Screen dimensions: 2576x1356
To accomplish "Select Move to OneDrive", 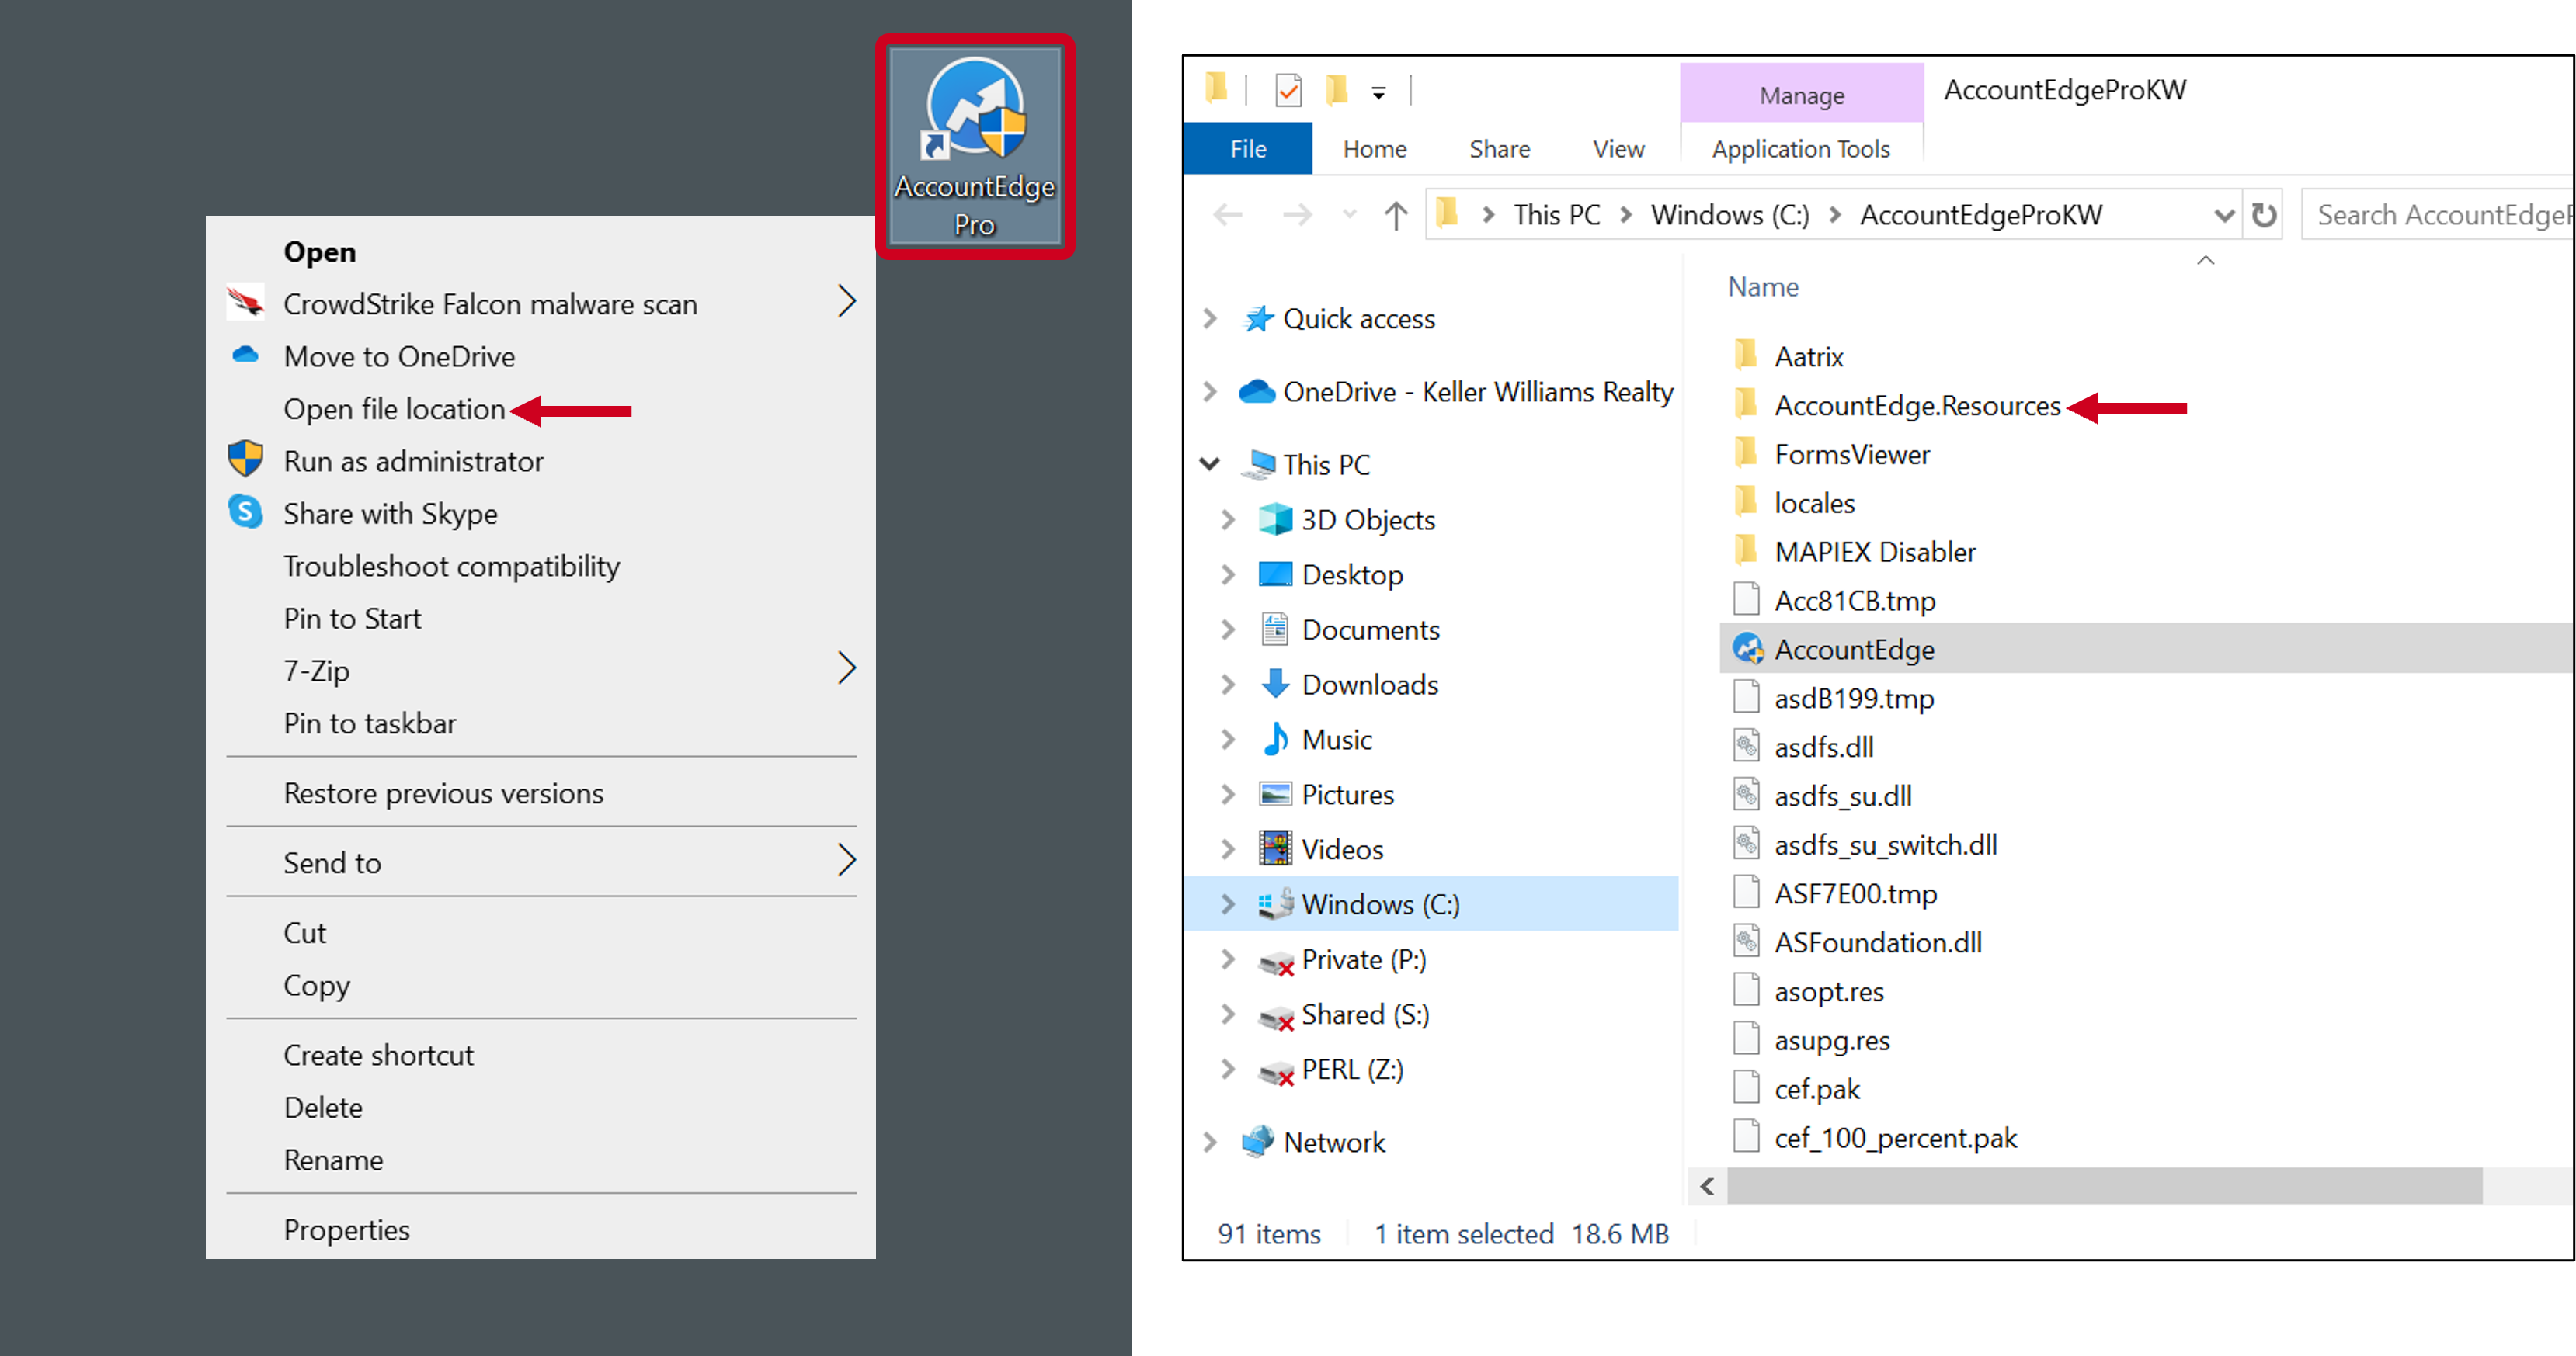I will 399,355.
